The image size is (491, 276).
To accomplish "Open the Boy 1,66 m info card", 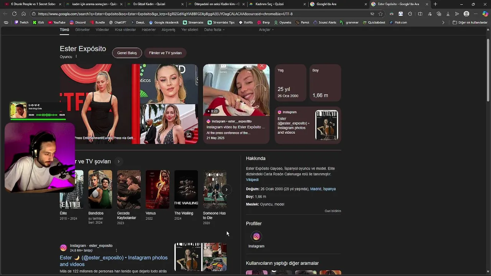I will 325,83.
